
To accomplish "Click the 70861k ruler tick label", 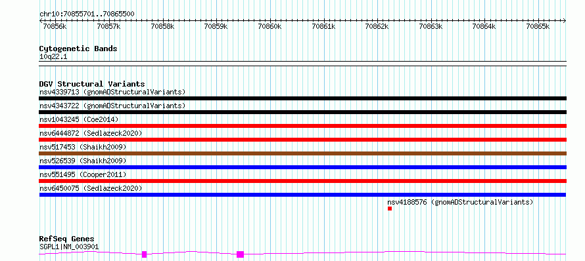I will (x=323, y=26).
